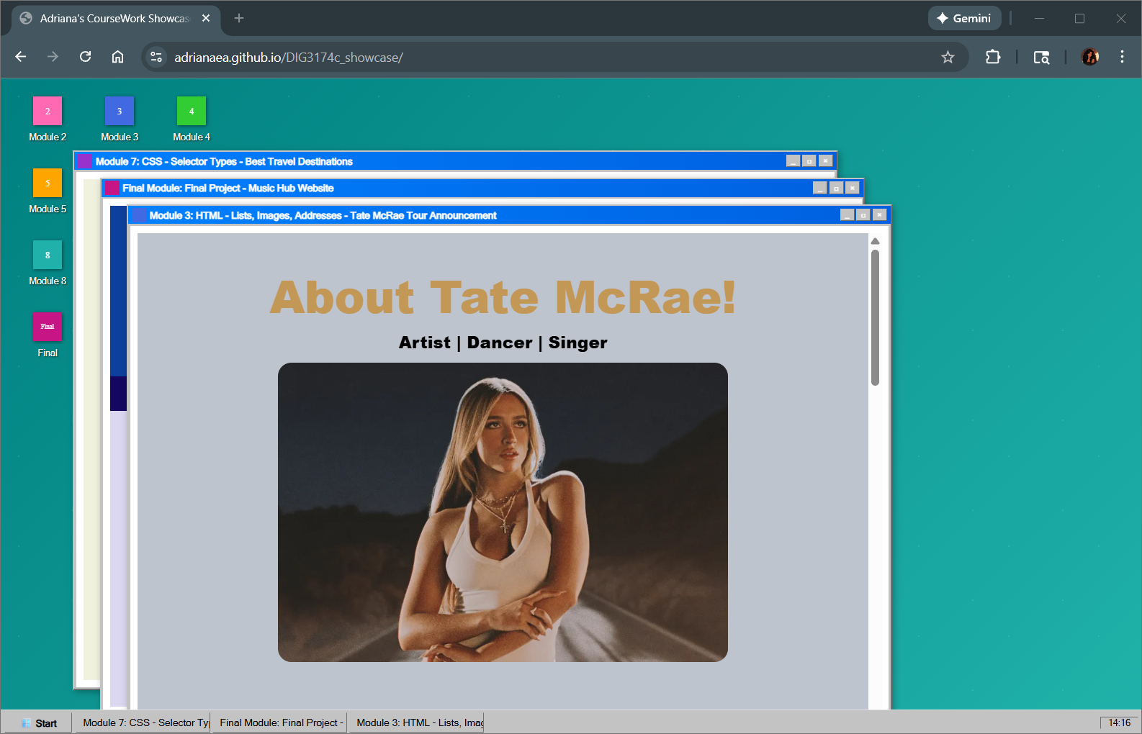Click the Start button in taskbar
1142x734 pixels.
[39, 722]
